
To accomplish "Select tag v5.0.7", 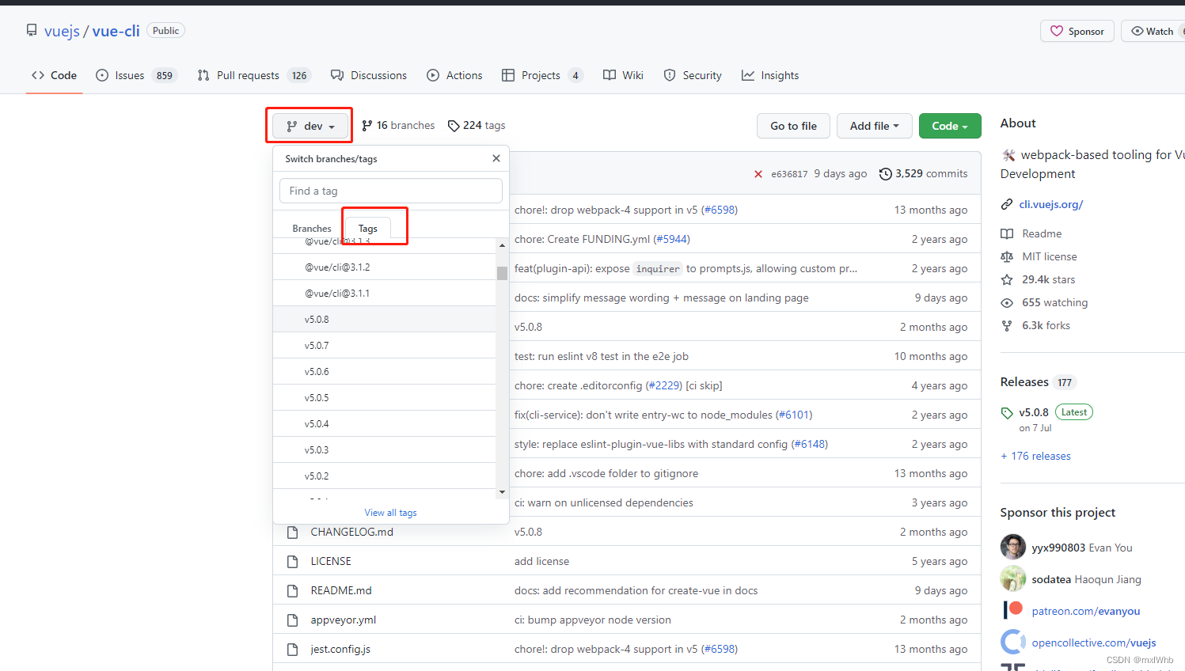I will coord(385,345).
